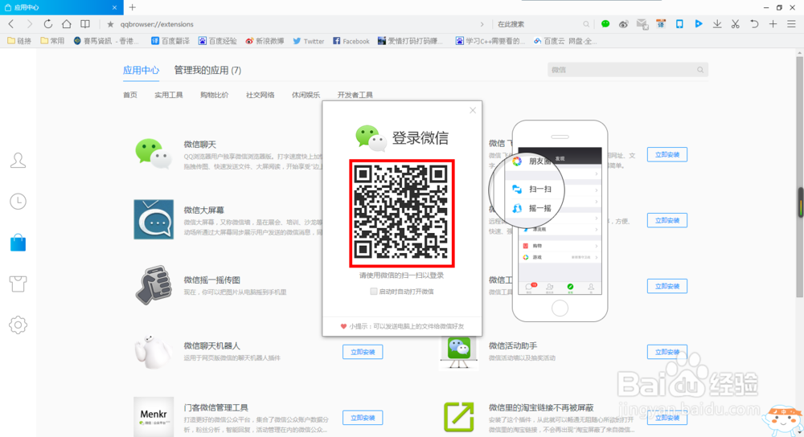Switch to 管理我的应用 (7) tab
804x437 pixels.
click(207, 70)
